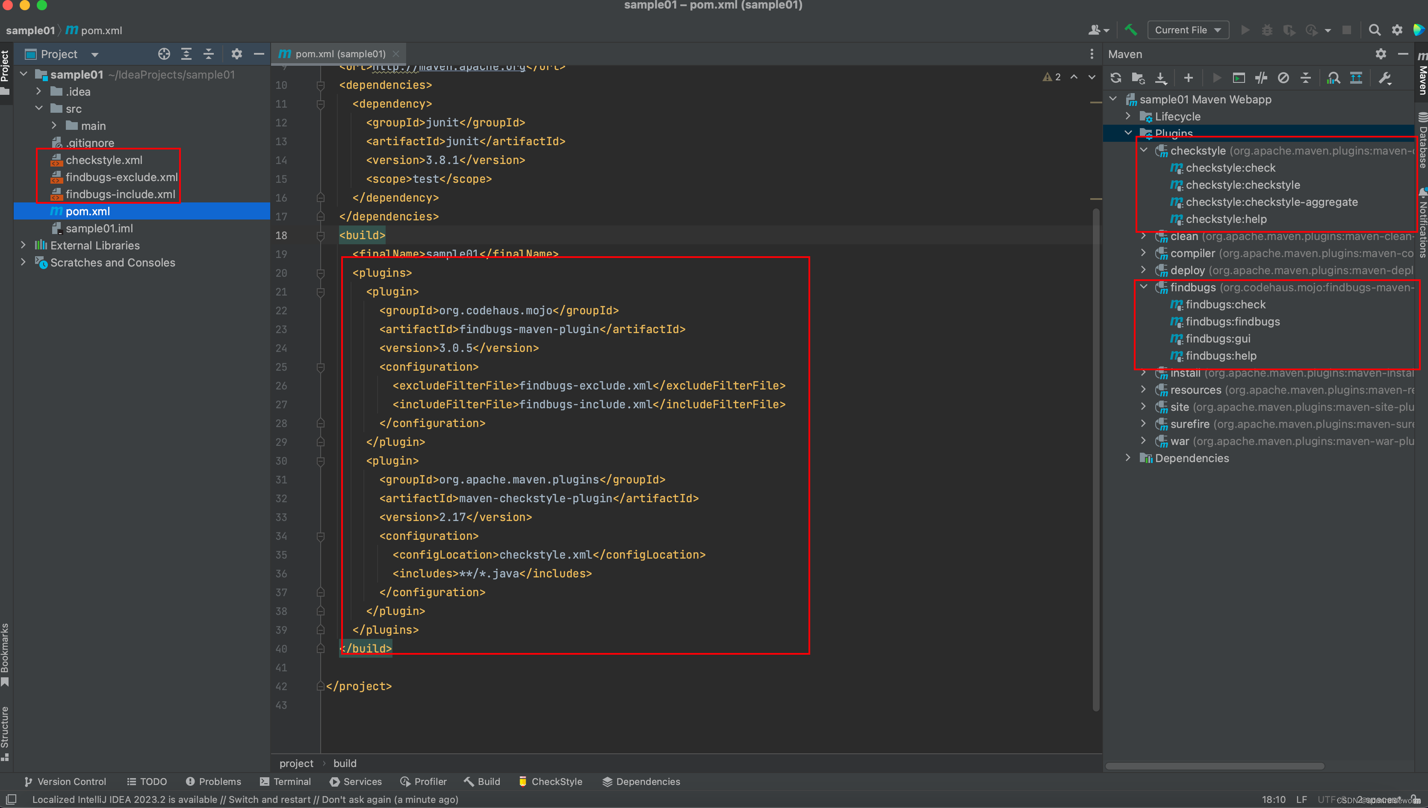This screenshot has height=808, width=1428.
Task: Collapse the checkstyle plugin node
Action: point(1144,150)
